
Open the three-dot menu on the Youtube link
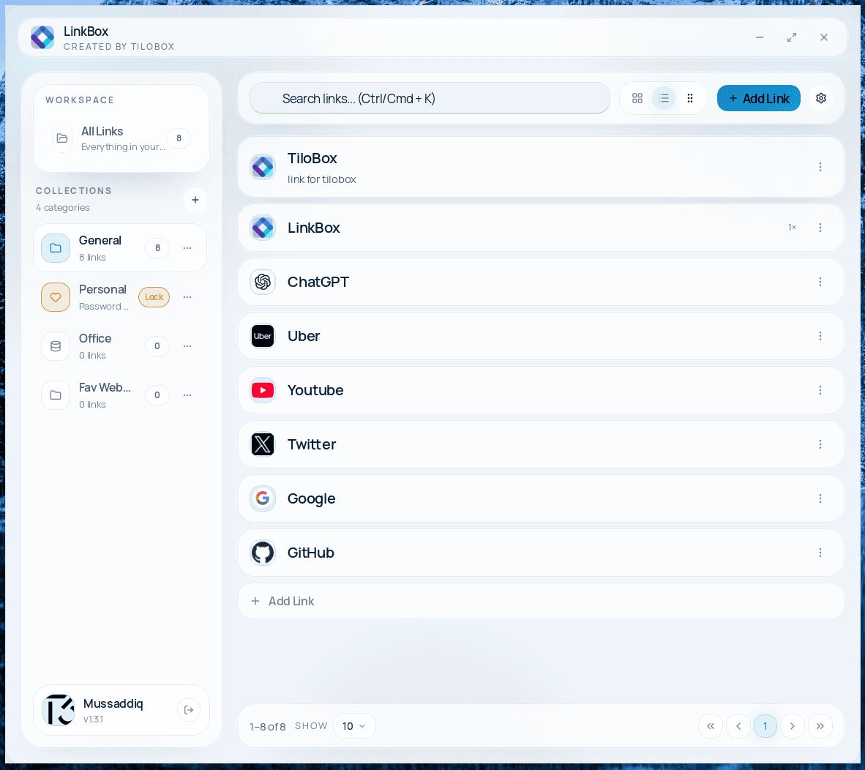[820, 390]
